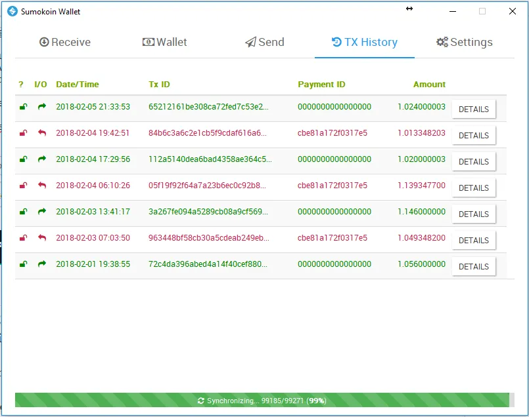Switch to the Wallet tab
This screenshot has height=417, width=529.
[165, 42]
